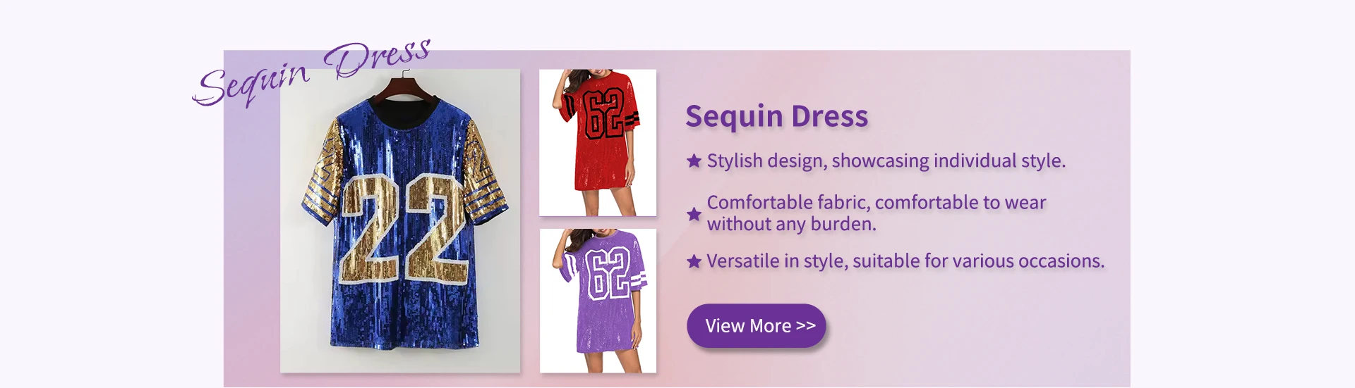Screen dimensions: 1355x388
Task: Click the hanger hook above the blue dress
Action: point(404,75)
